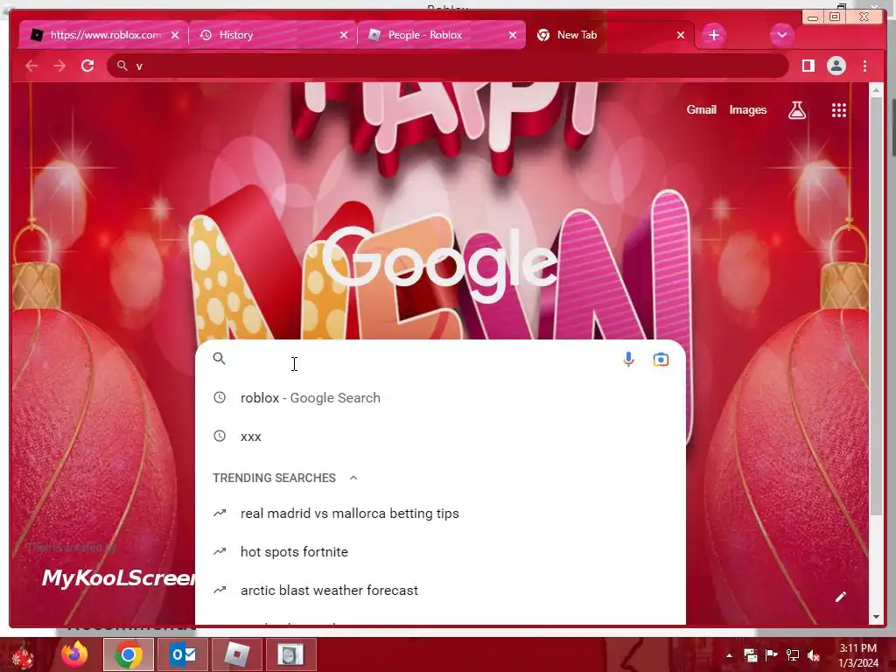Screen dimensions: 896x672
Task: Click trending arrow icon beside hot spots fortnite
Action: tap(220, 551)
